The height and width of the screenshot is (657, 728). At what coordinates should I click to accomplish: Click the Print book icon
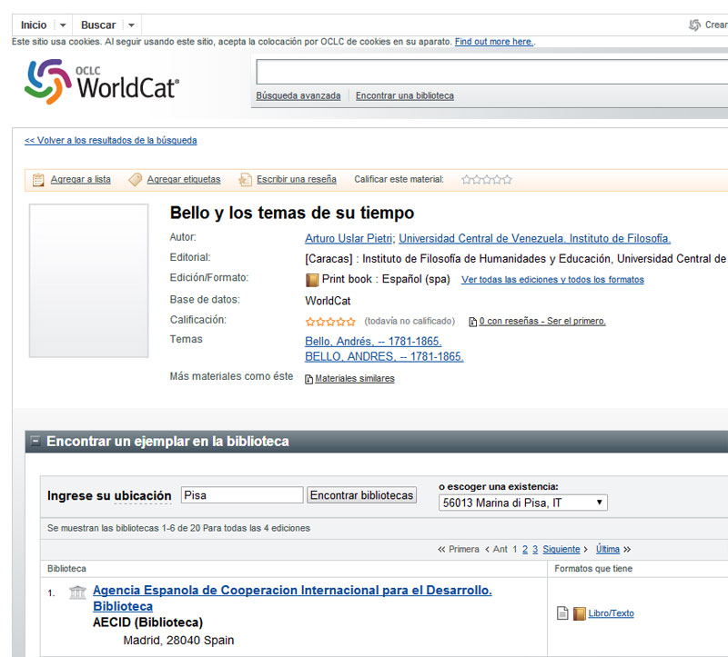coord(312,280)
